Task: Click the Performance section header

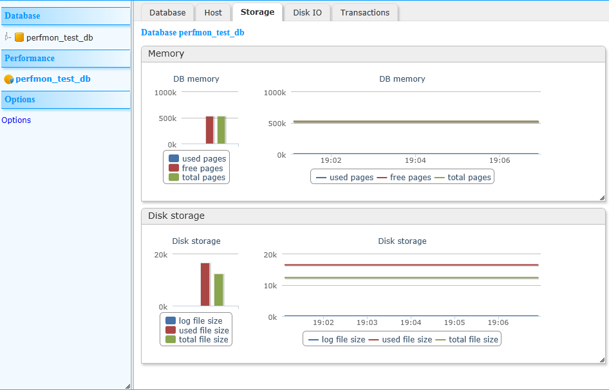Action: pos(66,59)
